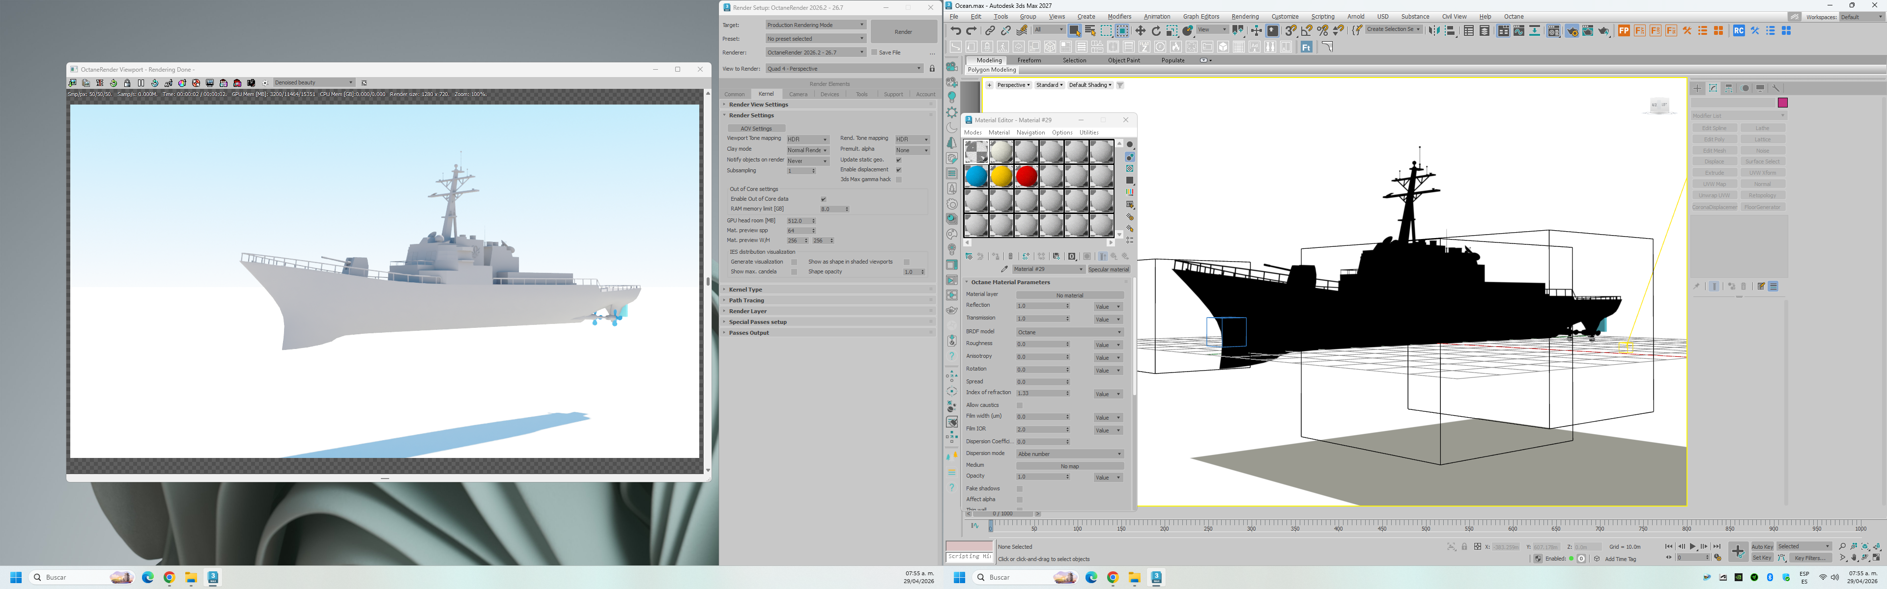Click the blue RC toolbar icon
Viewport: 1887px width, 589px height.
[x=1739, y=31]
